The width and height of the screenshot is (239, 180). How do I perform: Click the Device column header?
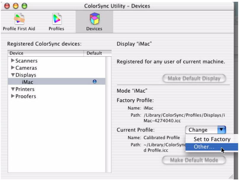click(44, 53)
